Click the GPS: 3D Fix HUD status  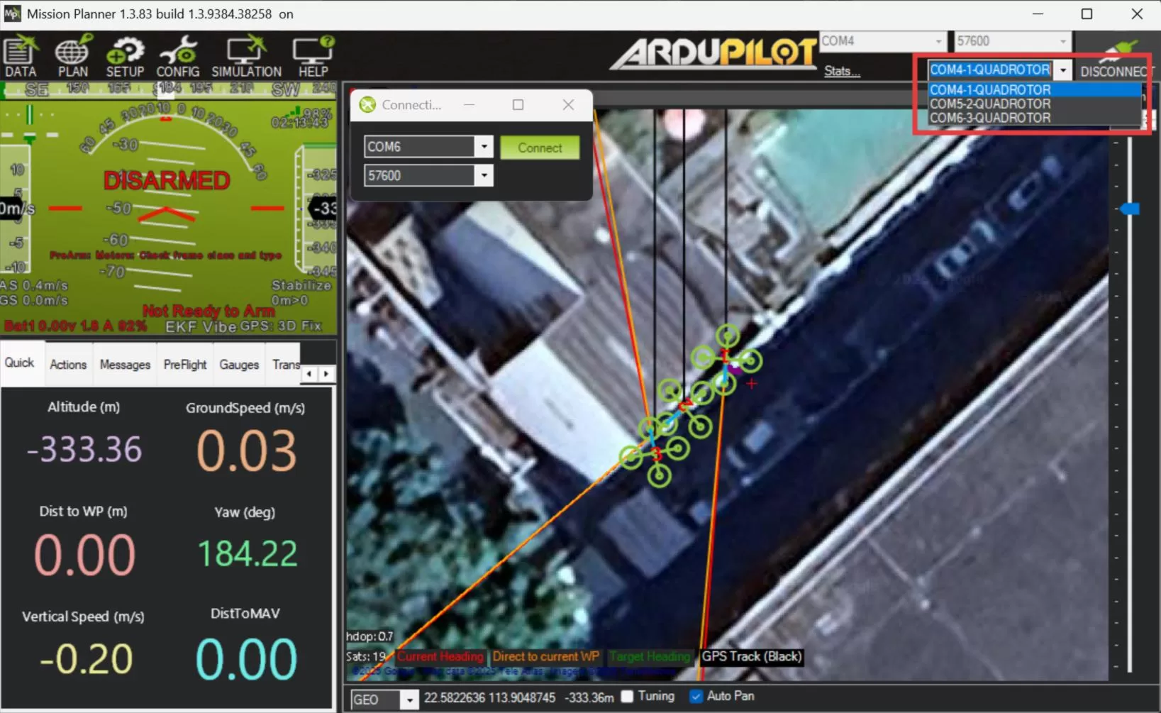coord(281,326)
